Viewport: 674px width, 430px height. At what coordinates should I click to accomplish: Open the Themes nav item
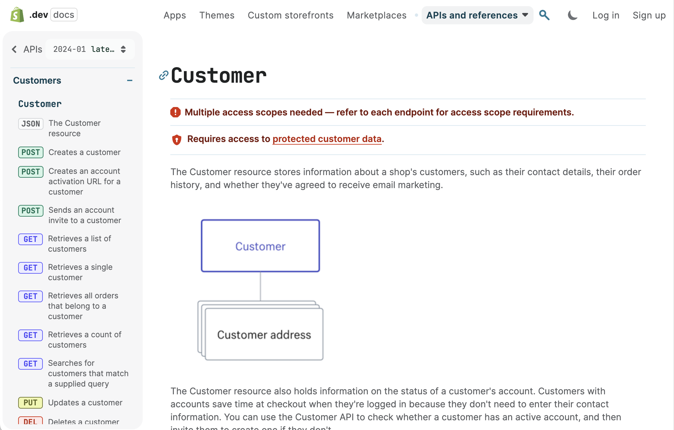point(217,15)
